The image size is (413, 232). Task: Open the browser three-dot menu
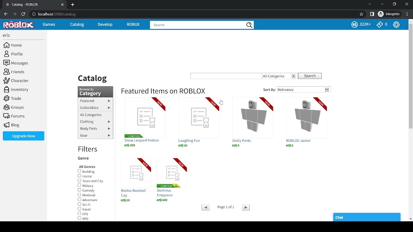(x=407, y=14)
